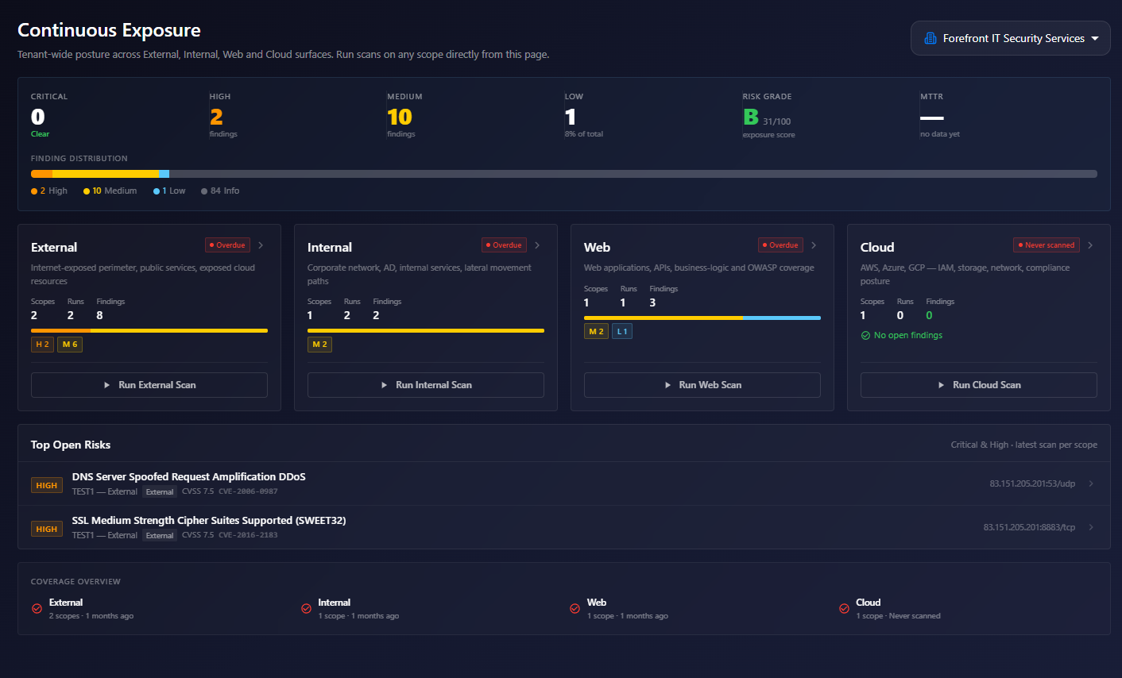Select the Never scanned status on Cloud card
Viewport: 1122px width, 678px height.
1047,245
